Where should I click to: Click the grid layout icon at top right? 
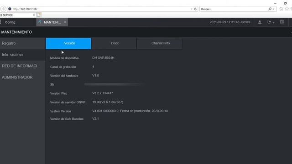(x=282, y=22)
